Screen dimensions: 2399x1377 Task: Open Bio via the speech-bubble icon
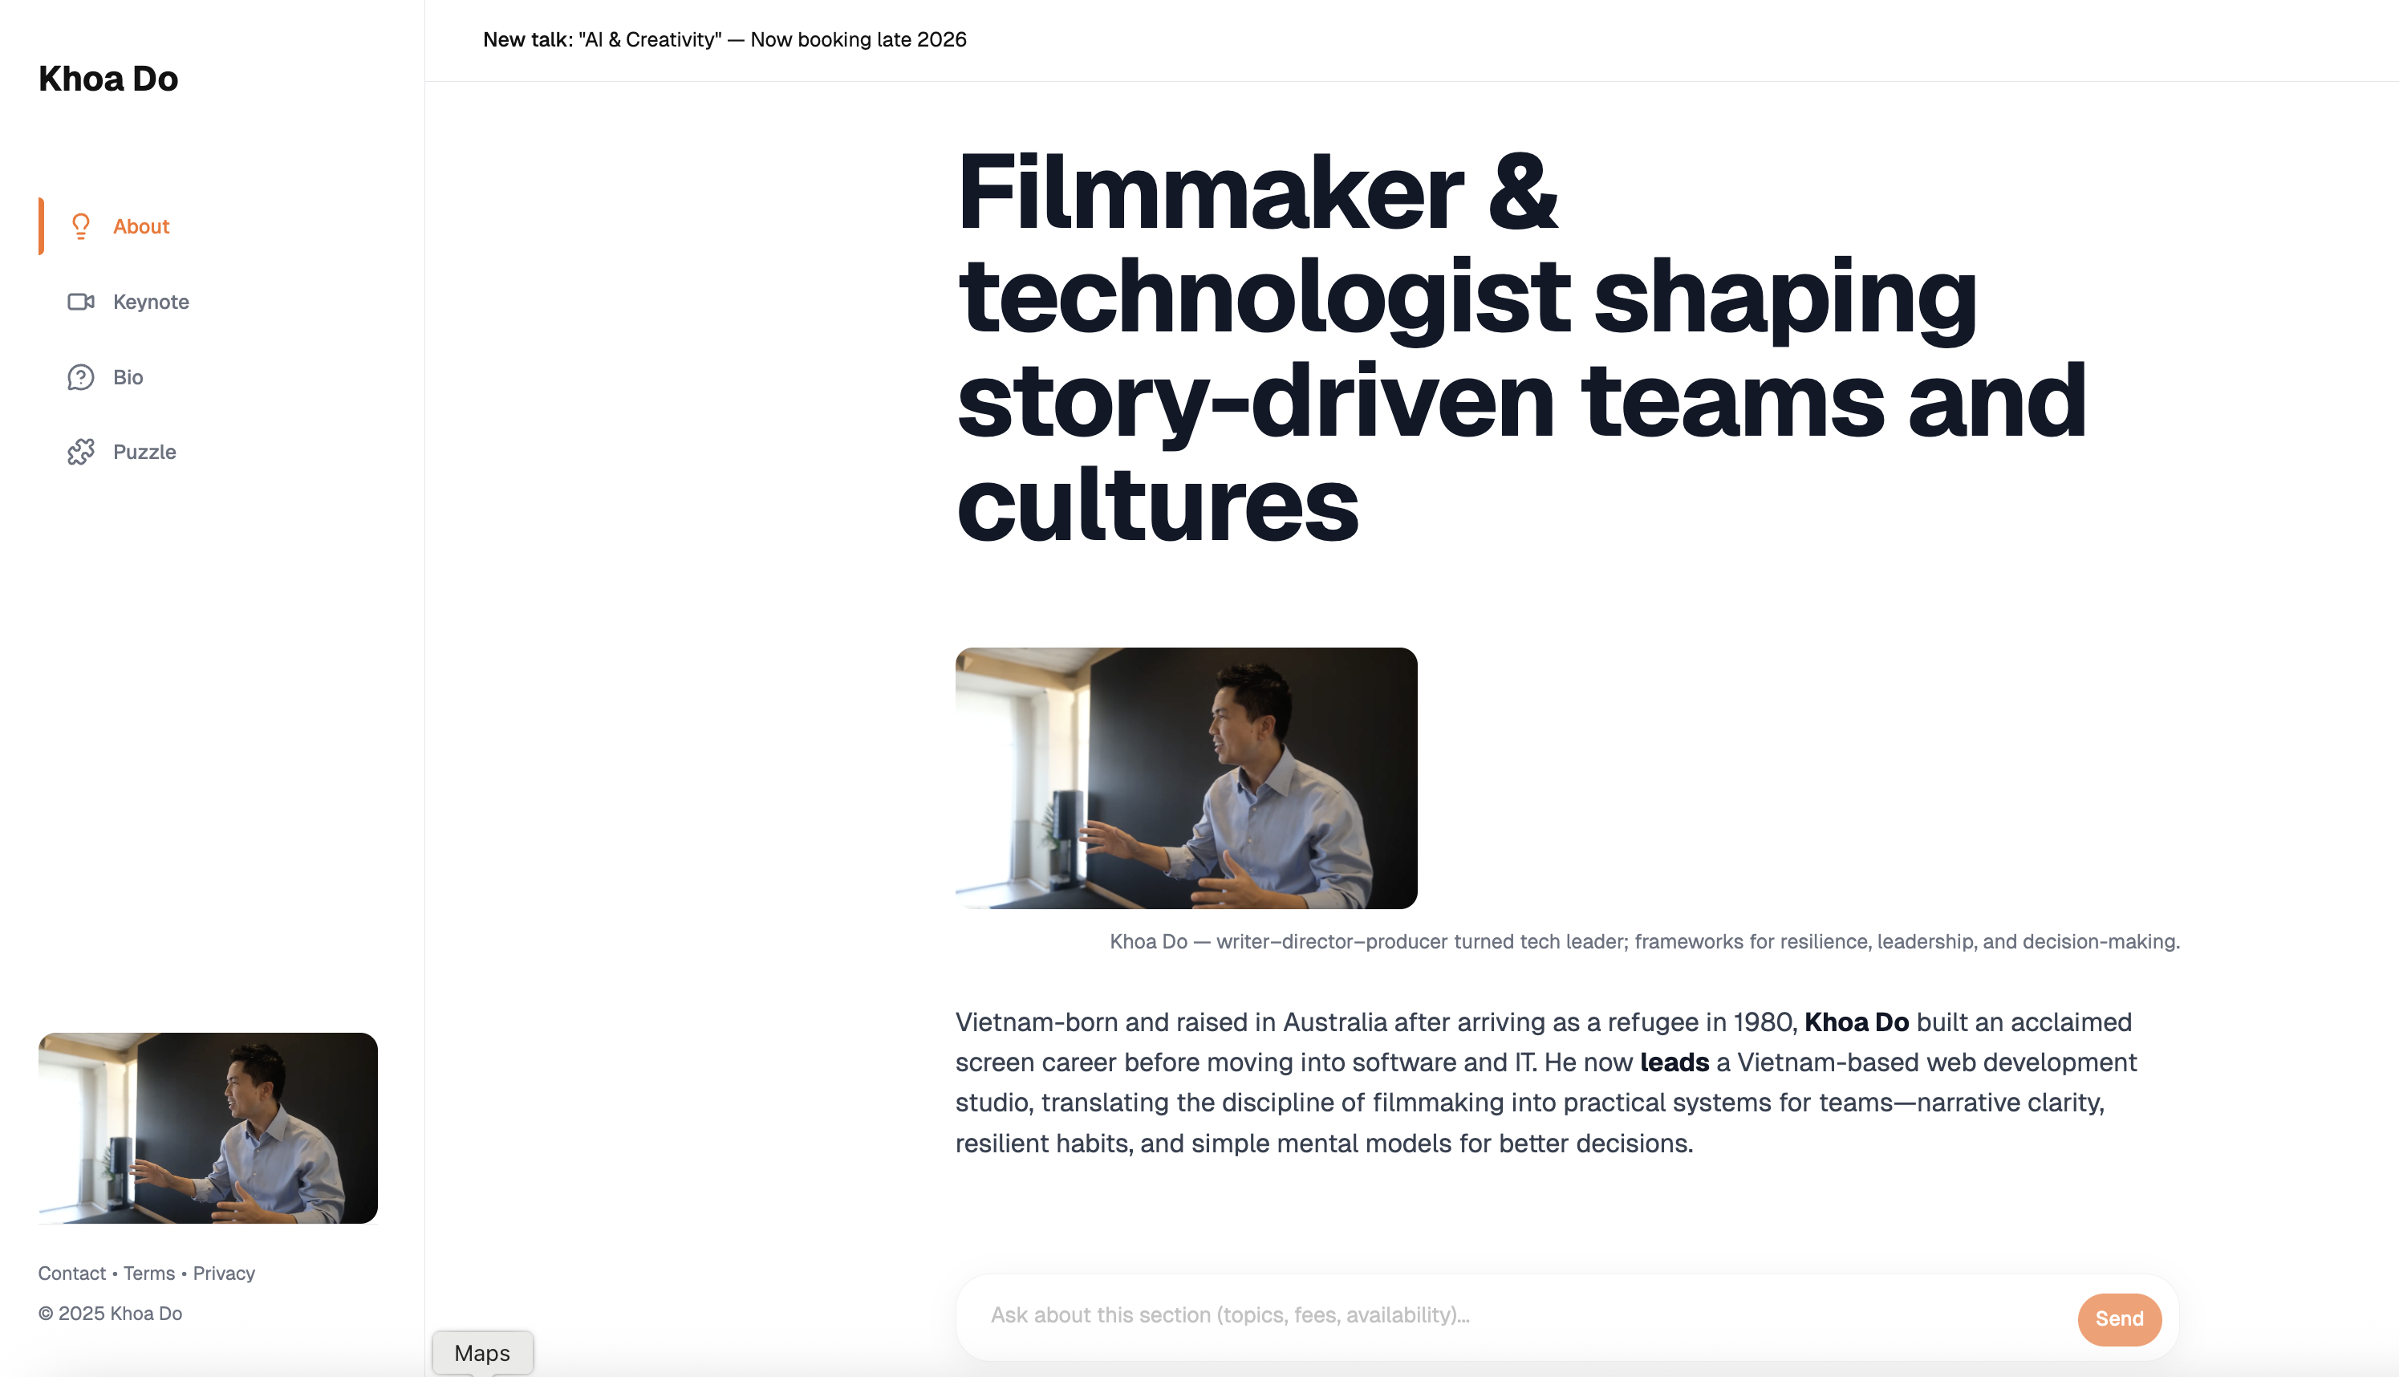(x=81, y=376)
